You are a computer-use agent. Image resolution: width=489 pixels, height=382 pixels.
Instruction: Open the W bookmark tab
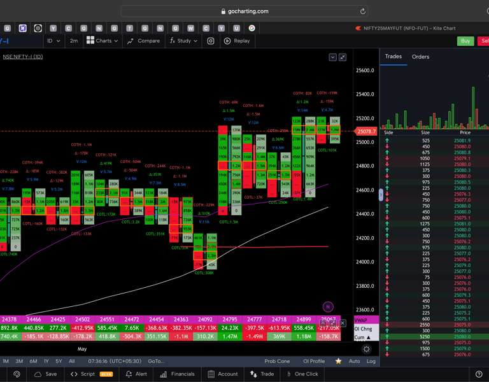190,29
